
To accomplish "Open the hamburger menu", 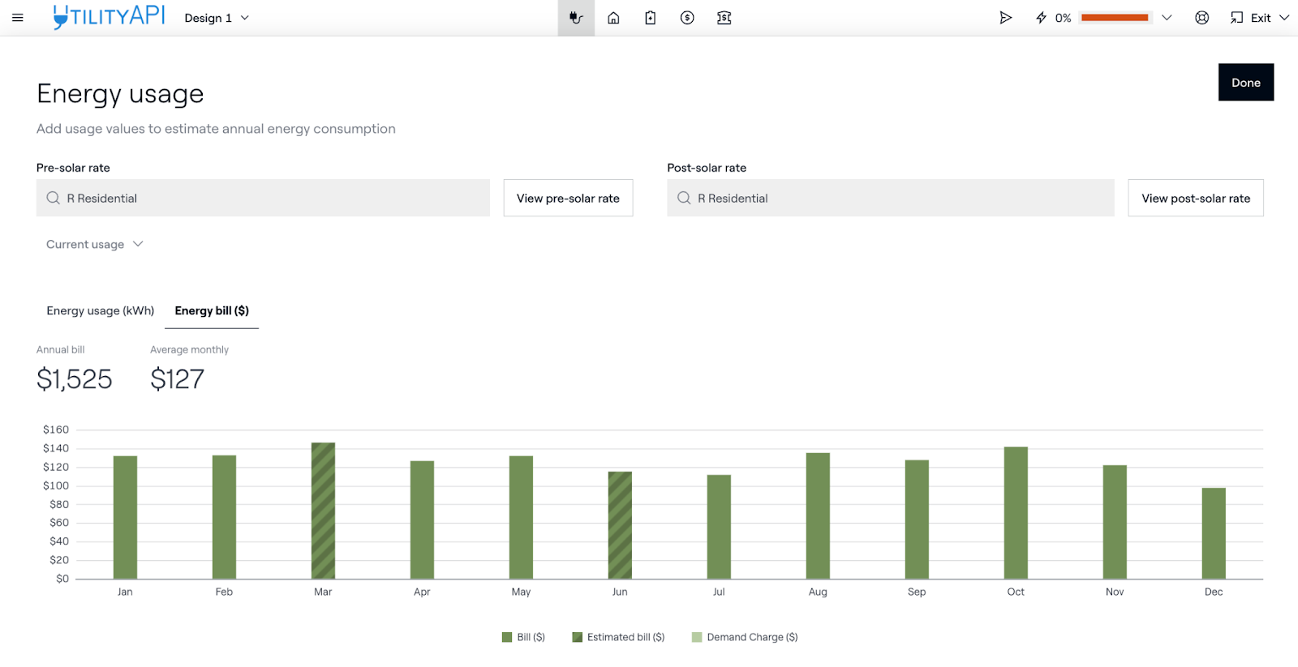I will click(x=18, y=18).
